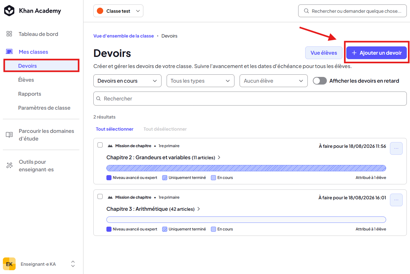This screenshot has height=274, width=410.
Task: Click Uniquement terminé swatch under Chapitre 2
Action: click(x=165, y=178)
